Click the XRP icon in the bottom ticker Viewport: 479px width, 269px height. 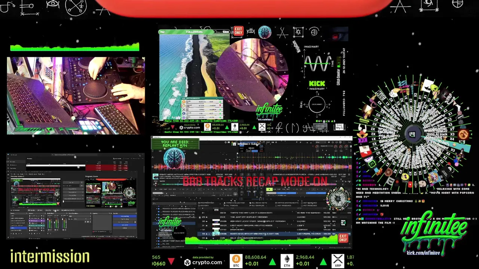click(338, 260)
